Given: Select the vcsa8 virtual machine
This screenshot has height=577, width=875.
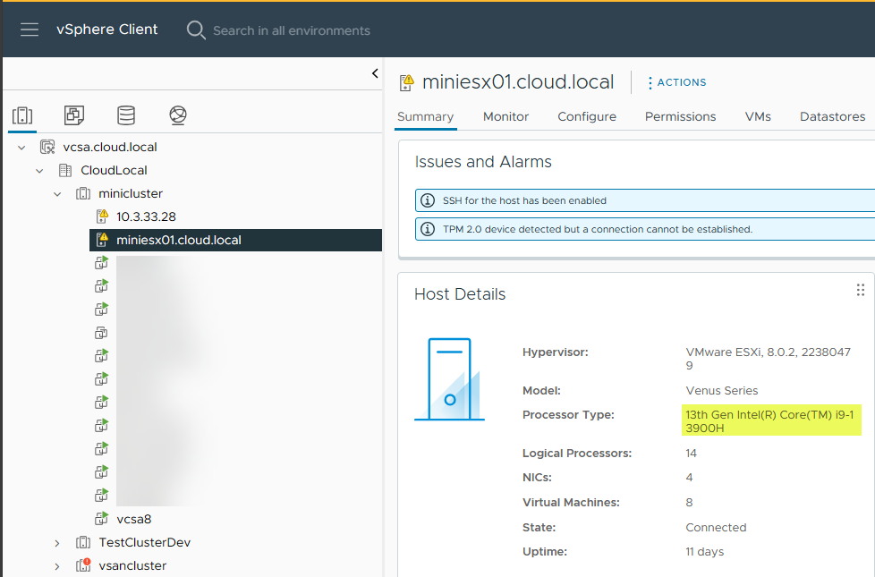Looking at the screenshot, I should (x=133, y=519).
